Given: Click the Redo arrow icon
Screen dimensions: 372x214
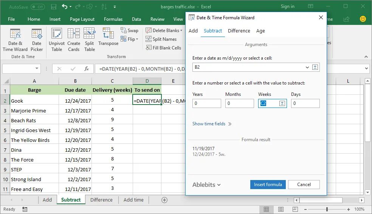Looking at the screenshot, I should pos(77,7).
